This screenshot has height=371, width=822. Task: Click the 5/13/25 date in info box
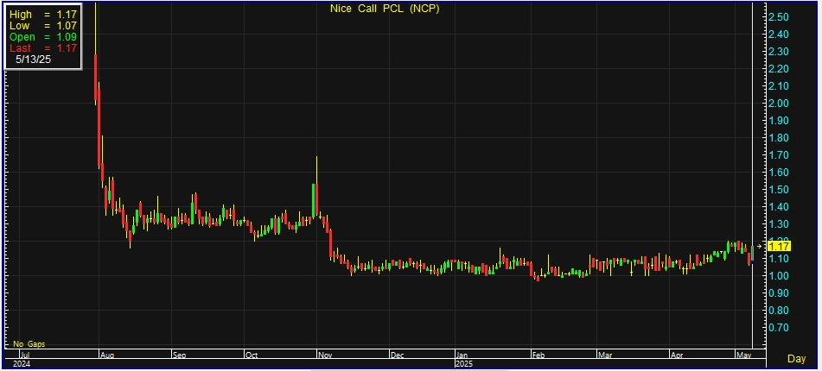(x=33, y=60)
